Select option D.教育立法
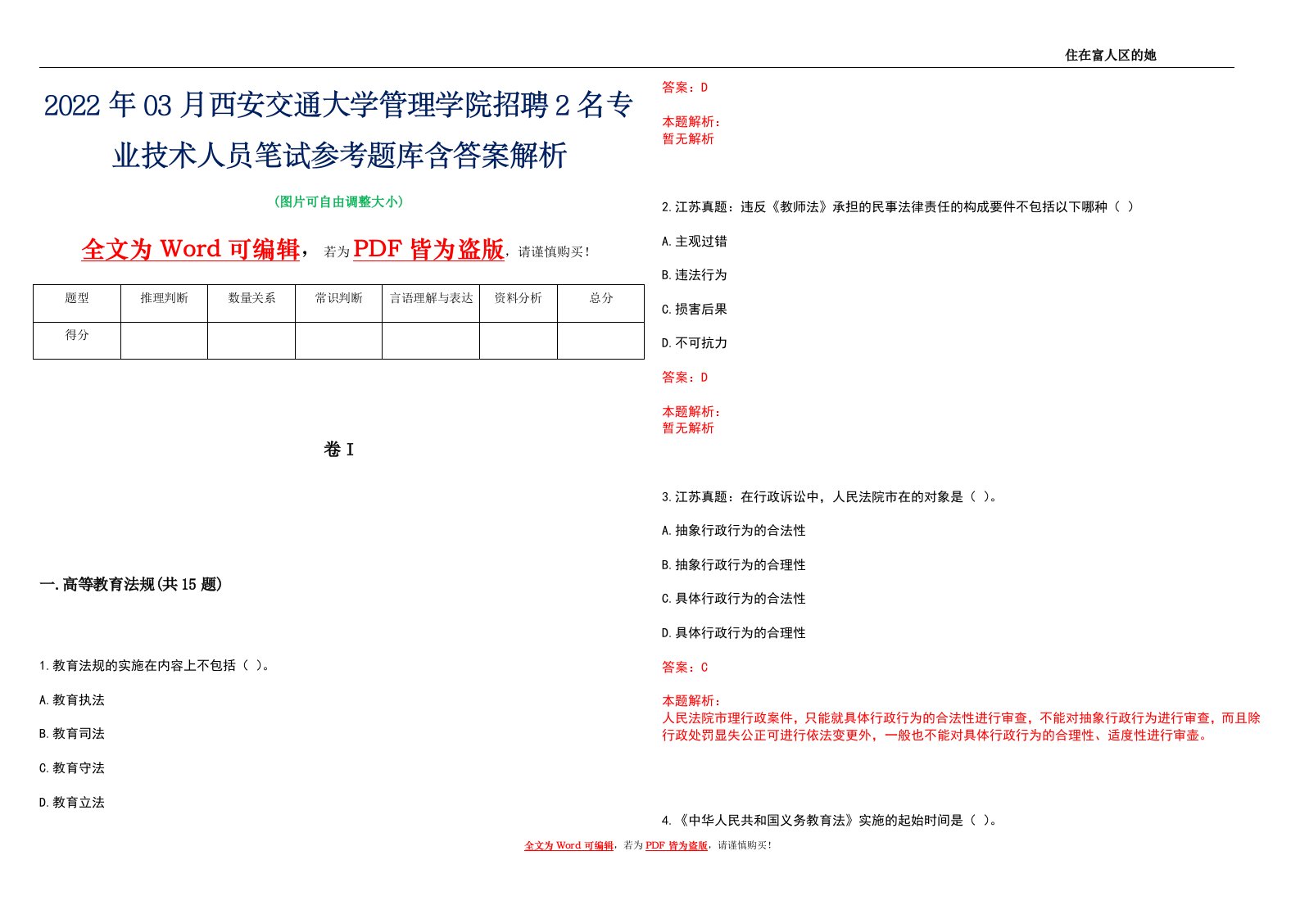 click(72, 803)
